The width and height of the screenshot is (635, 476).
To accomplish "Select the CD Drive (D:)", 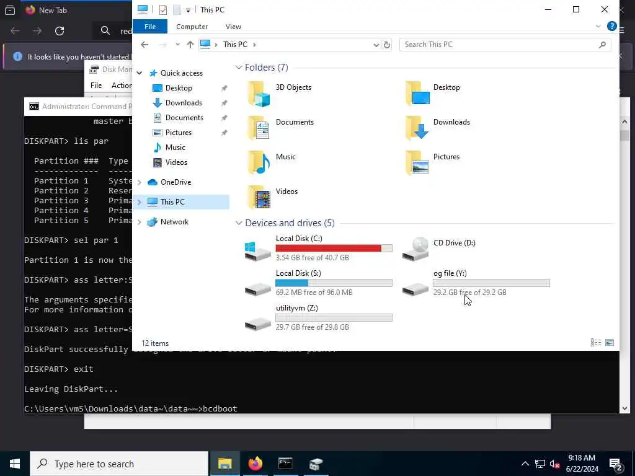I will [439, 248].
